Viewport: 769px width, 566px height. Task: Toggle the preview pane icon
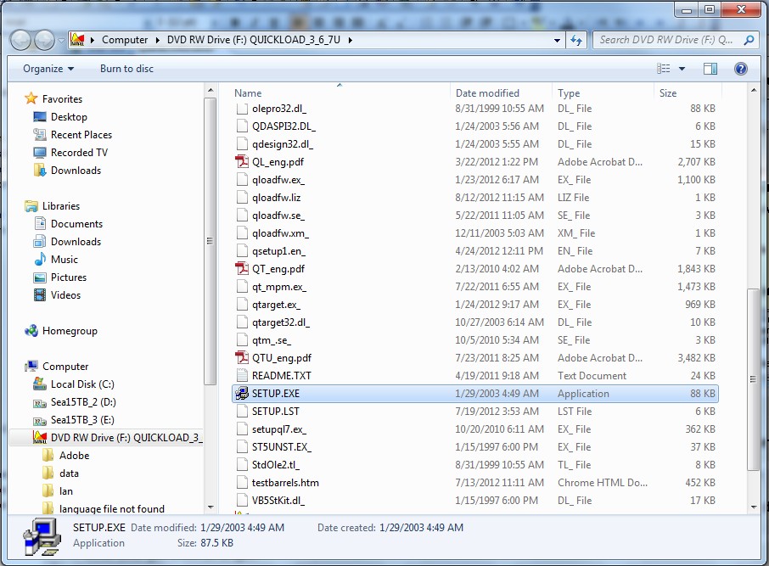(x=710, y=69)
